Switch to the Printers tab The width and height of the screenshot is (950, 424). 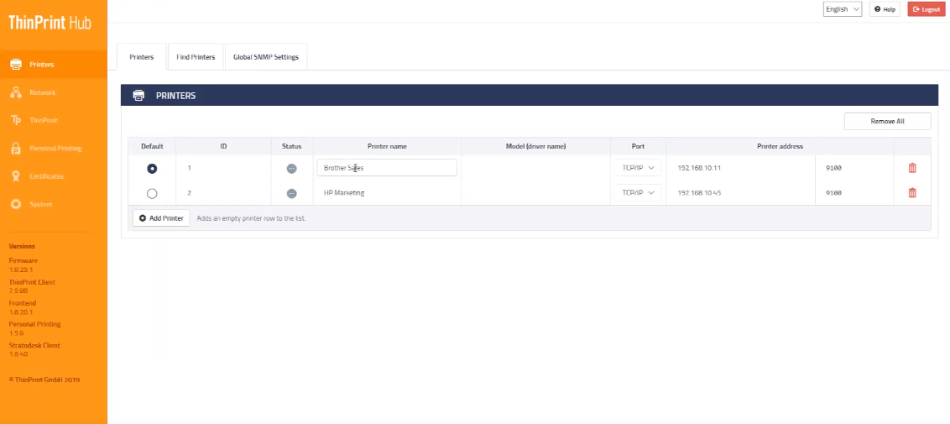pyautogui.click(x=141, y=57)
